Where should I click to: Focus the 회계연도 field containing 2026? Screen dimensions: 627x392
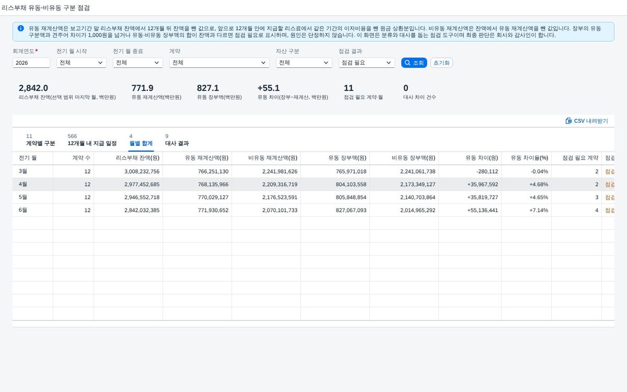click(x=31, y=63)
